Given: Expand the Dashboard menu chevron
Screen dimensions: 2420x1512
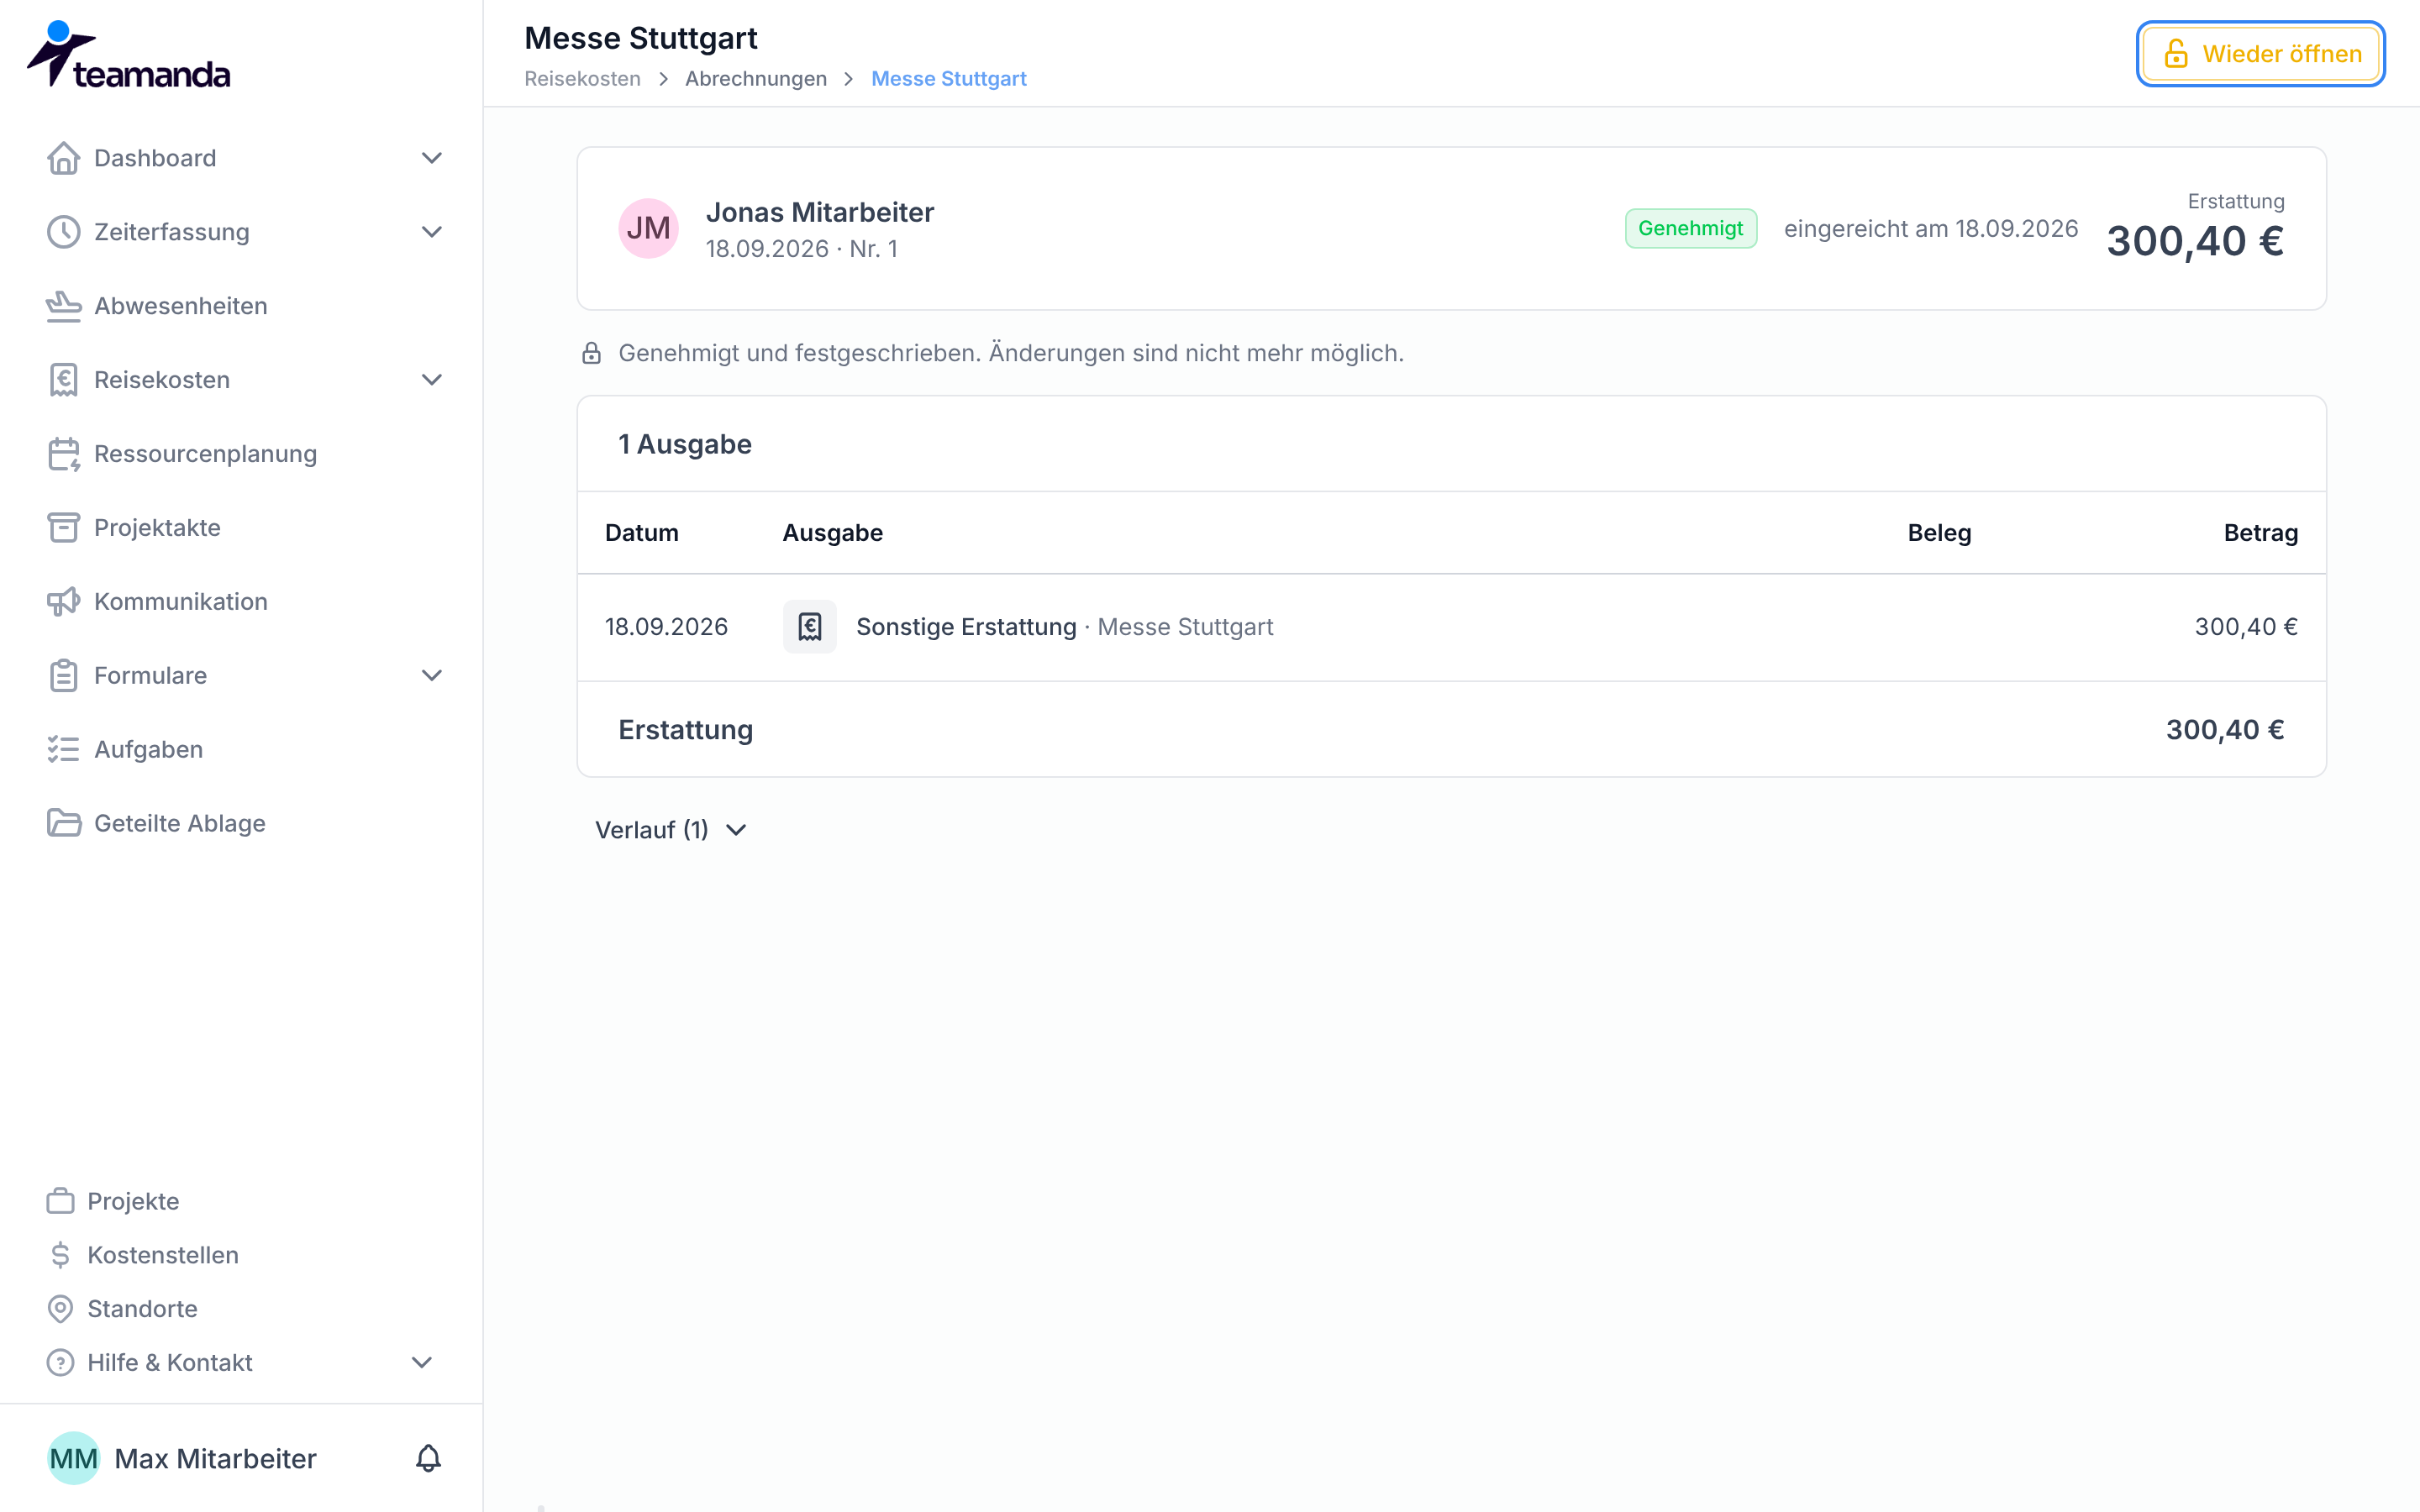Looking at the screenshot, I should (x=431, y=158).
